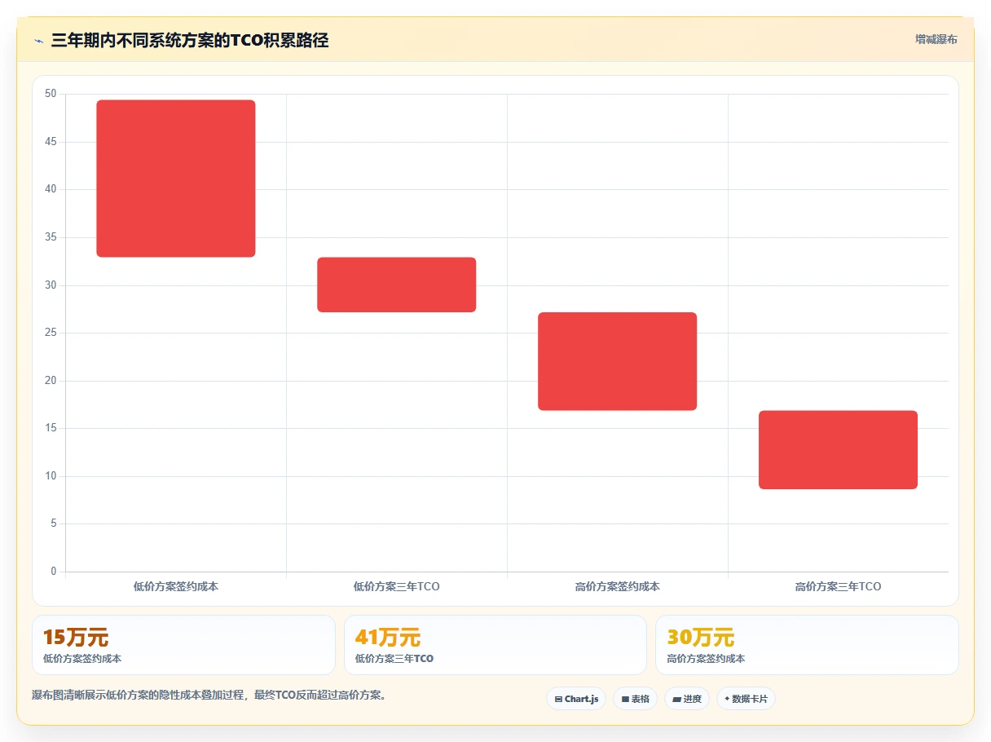Click the y-axis value 50
The height and width of the screenshot is (742, 991).
[x=51, y=94]
